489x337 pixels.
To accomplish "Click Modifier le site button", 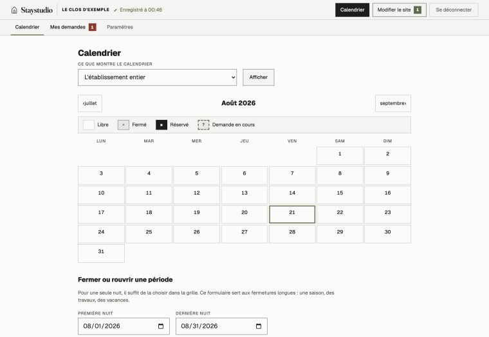I will pyautogui.click(x=399, y=10).
